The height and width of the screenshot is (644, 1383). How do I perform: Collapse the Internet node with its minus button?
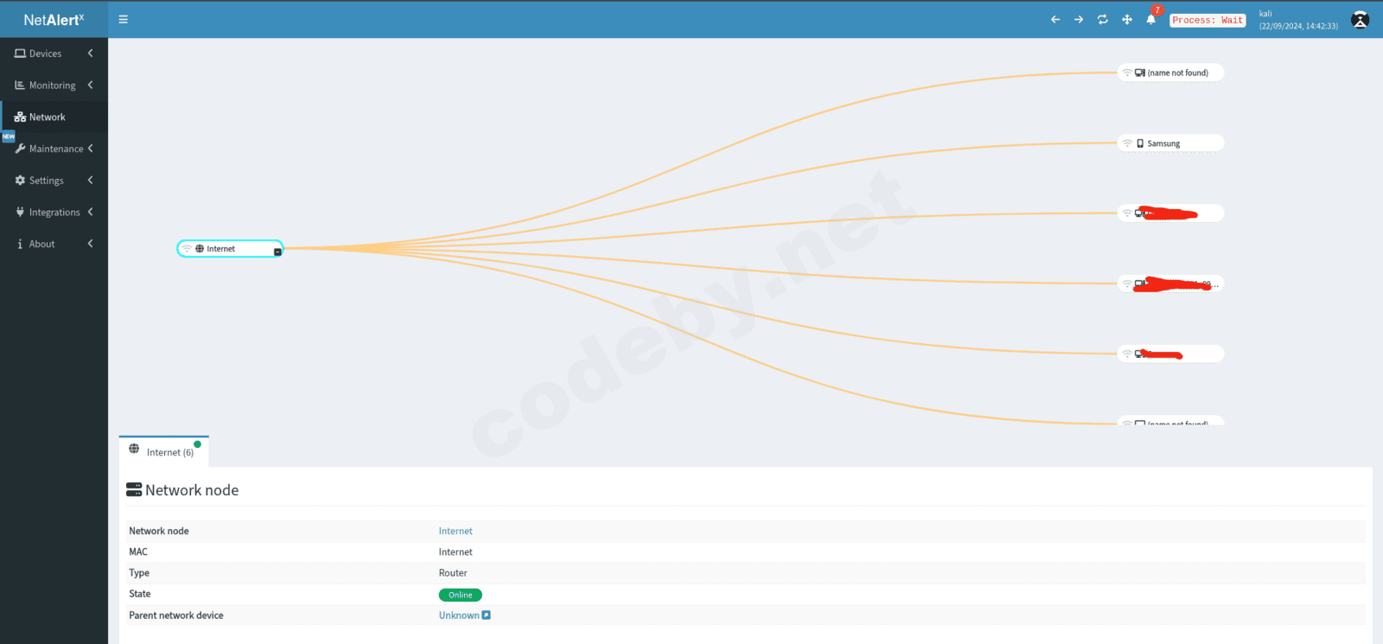277,252
